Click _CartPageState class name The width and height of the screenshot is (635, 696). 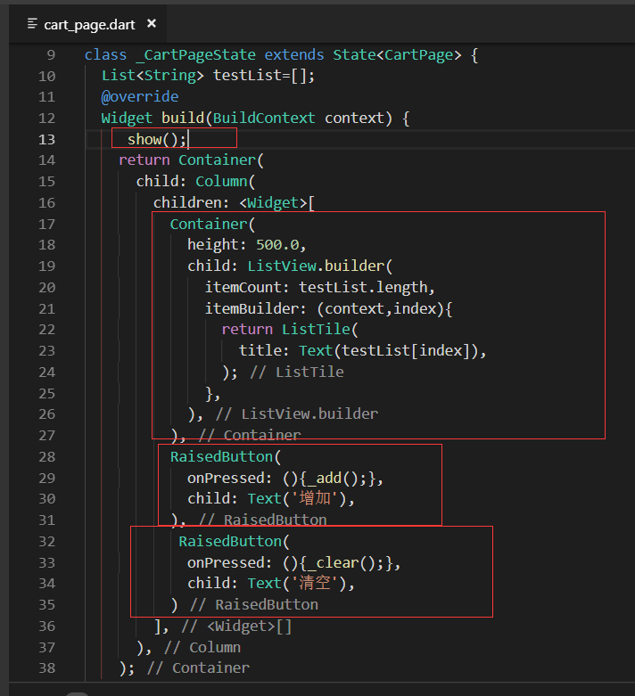(x=196, y=55)
